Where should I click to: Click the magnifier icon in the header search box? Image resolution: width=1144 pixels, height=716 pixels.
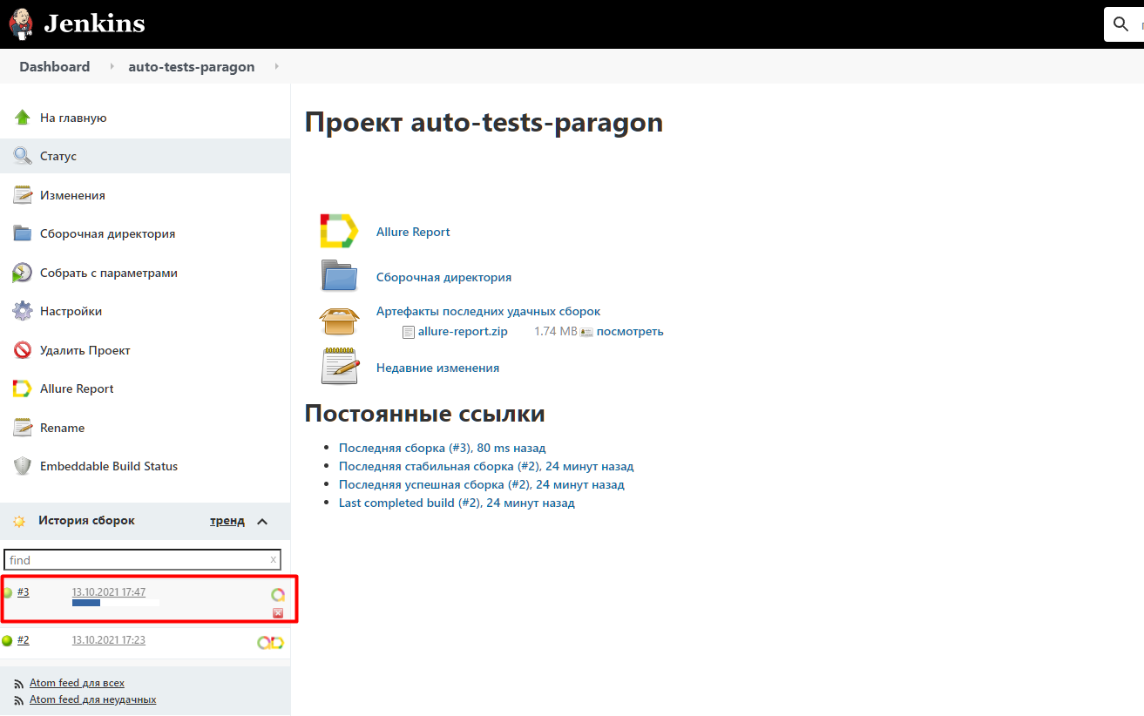[1121, 24]
